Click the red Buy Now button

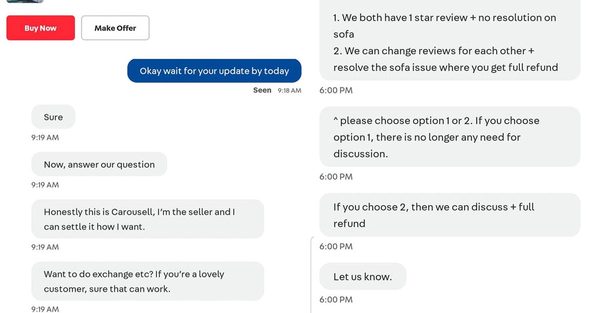click(40, 28)
